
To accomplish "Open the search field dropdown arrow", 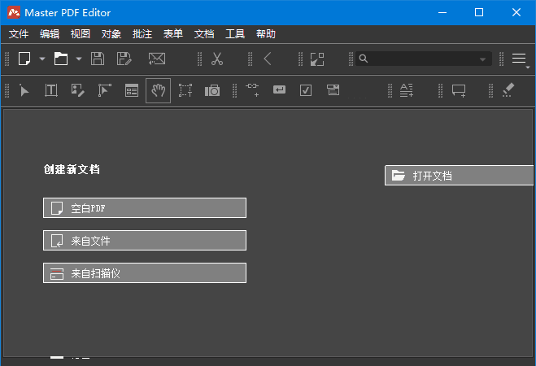I will [482, 59].
